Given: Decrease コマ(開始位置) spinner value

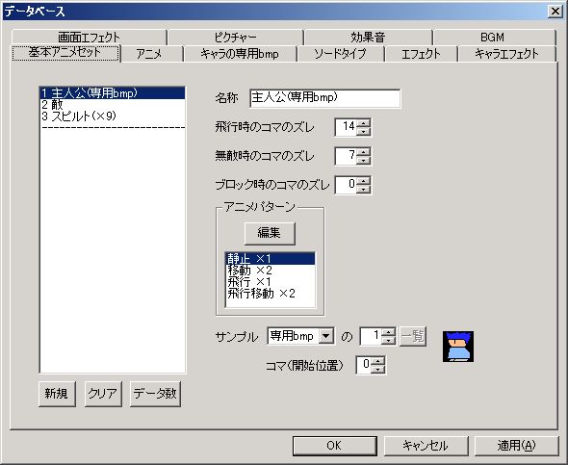Looking at the screenshot, I should pos(378,369).
